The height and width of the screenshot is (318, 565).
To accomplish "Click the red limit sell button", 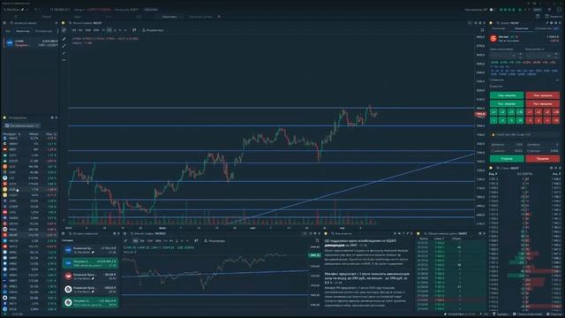I will [542, 95].
